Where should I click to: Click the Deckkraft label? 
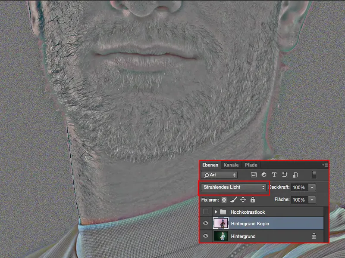(x=279, y=187)
